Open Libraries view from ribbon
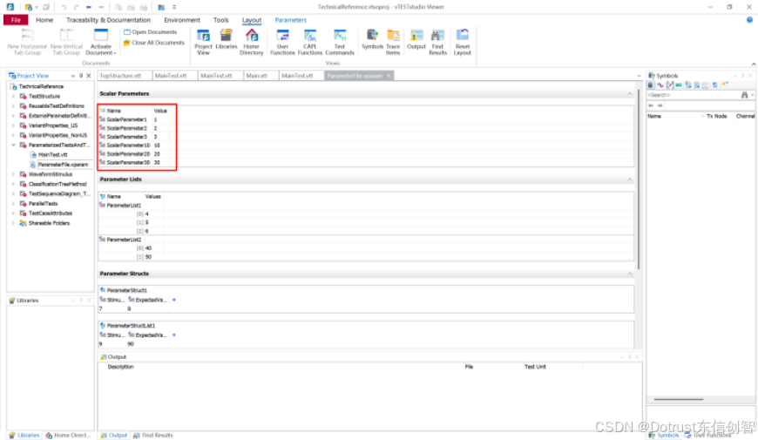 (227, 40)
